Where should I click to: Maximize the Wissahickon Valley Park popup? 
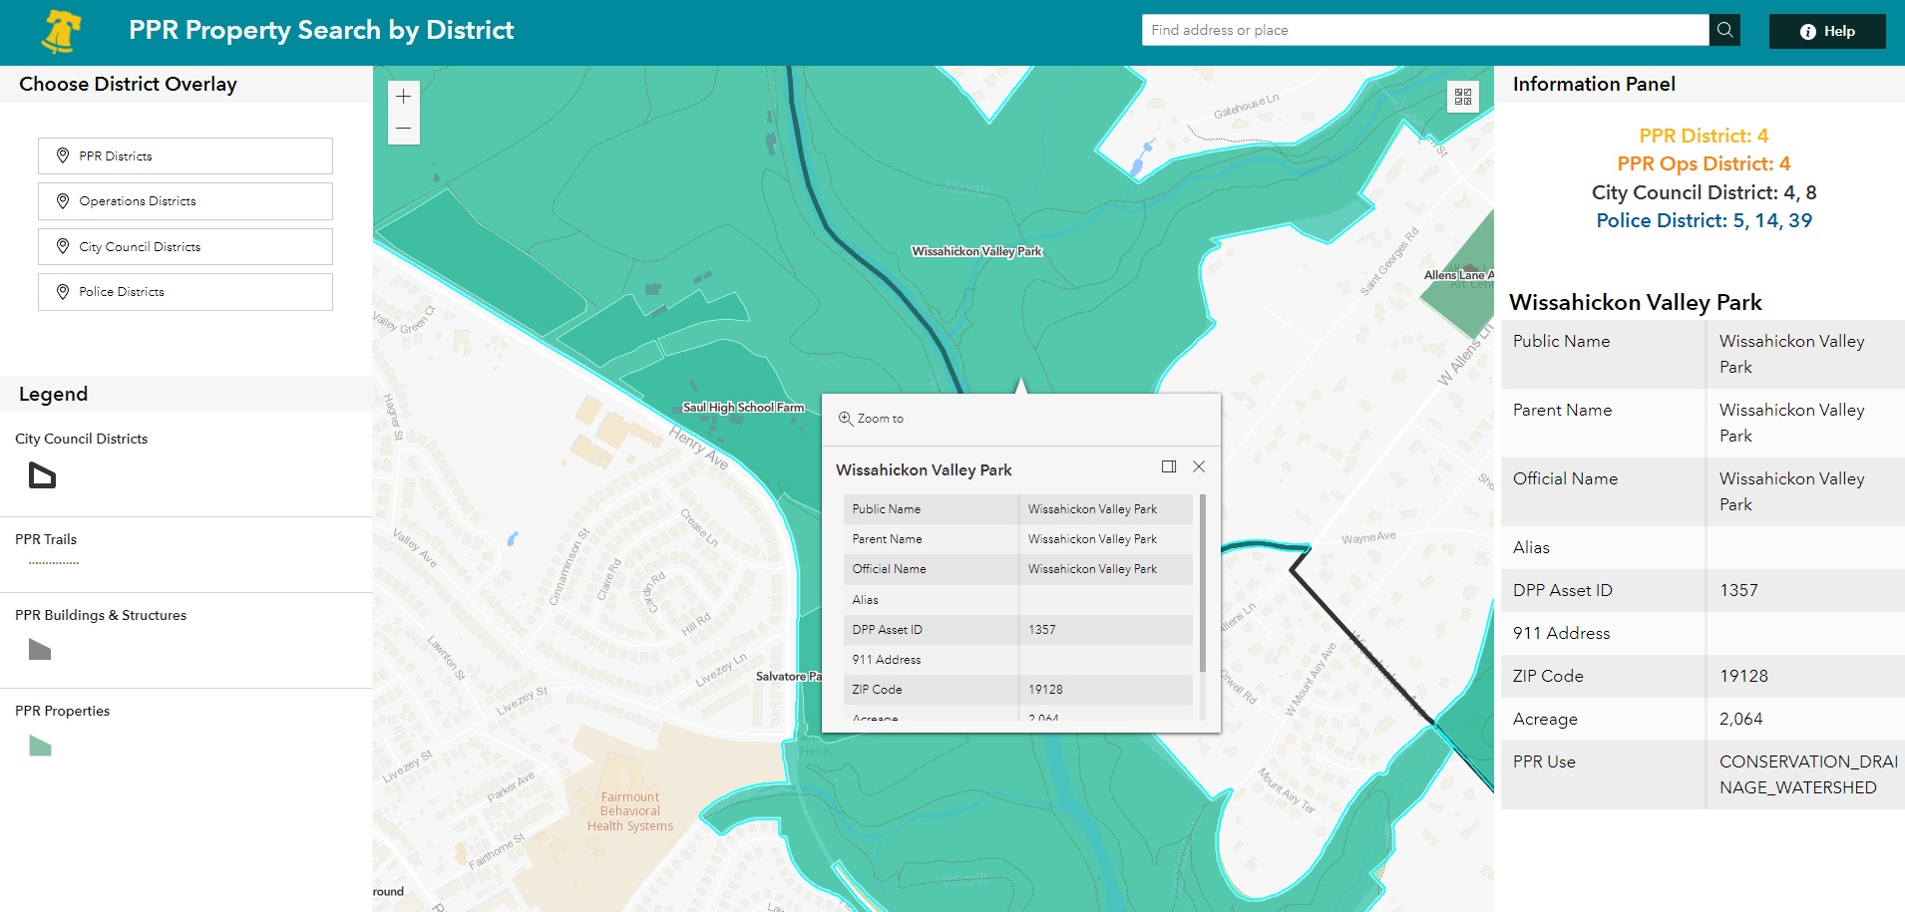point(1169,466)
